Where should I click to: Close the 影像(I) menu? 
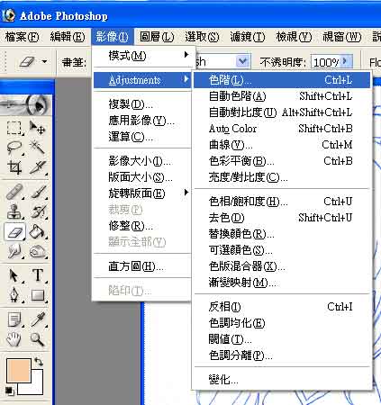[x=113, y=37]
